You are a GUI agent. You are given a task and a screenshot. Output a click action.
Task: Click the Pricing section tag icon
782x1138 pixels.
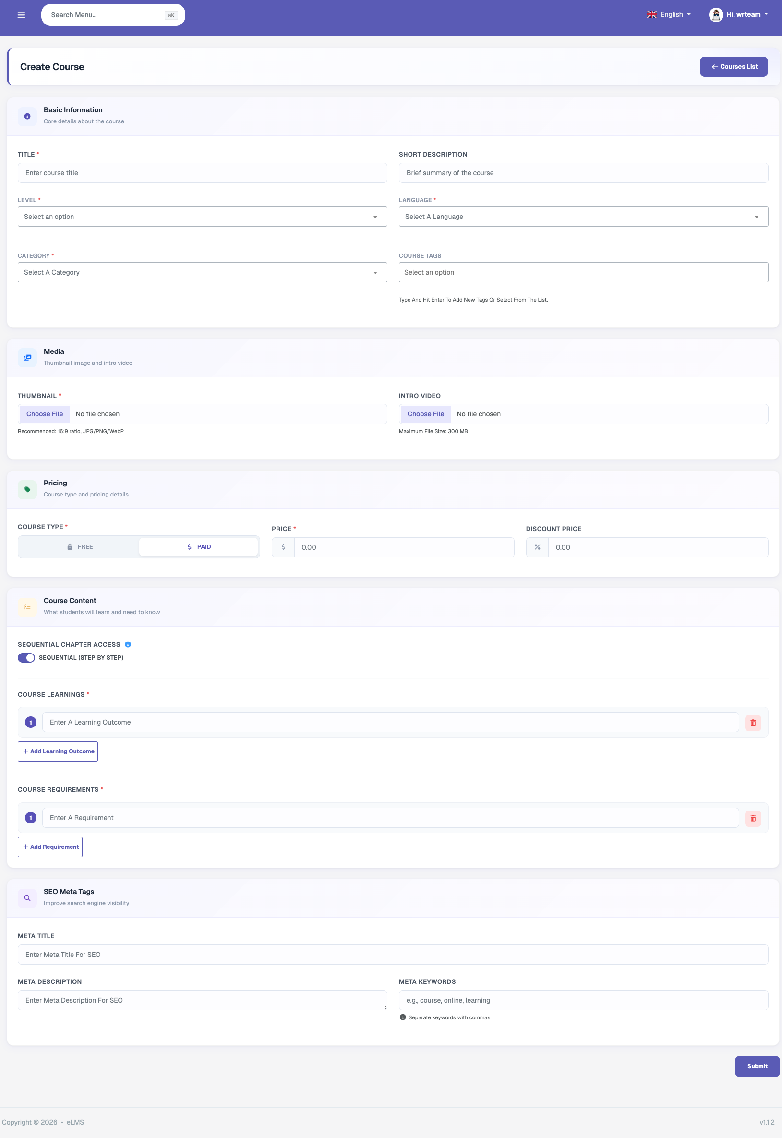tap(27, 489)
